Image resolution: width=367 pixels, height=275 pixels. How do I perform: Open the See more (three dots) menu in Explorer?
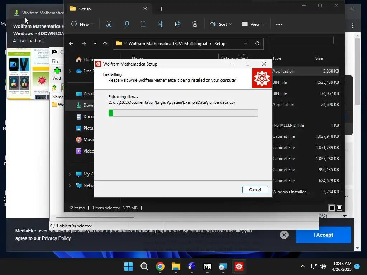(x=279, y=24)
